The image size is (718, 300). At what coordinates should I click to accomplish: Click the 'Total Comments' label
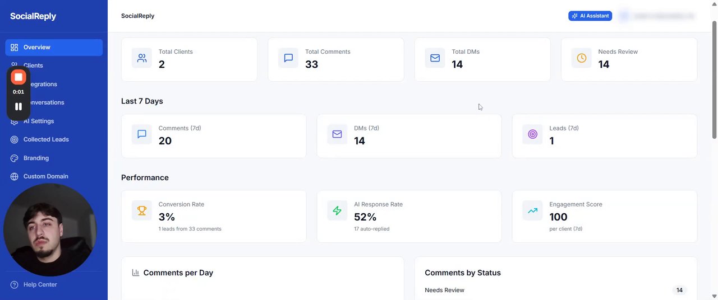328,51
